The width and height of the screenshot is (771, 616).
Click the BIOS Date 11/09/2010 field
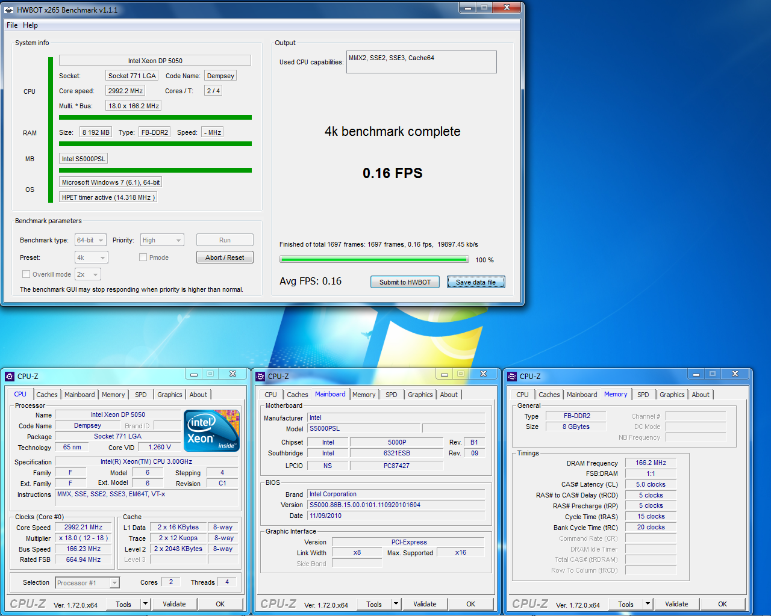pos(396,516)
